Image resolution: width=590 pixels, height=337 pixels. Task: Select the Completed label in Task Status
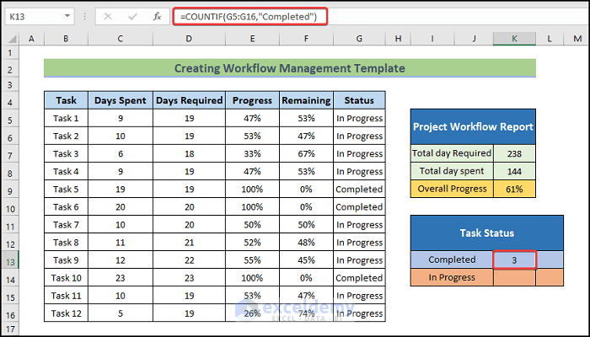[x=452, y=259]
